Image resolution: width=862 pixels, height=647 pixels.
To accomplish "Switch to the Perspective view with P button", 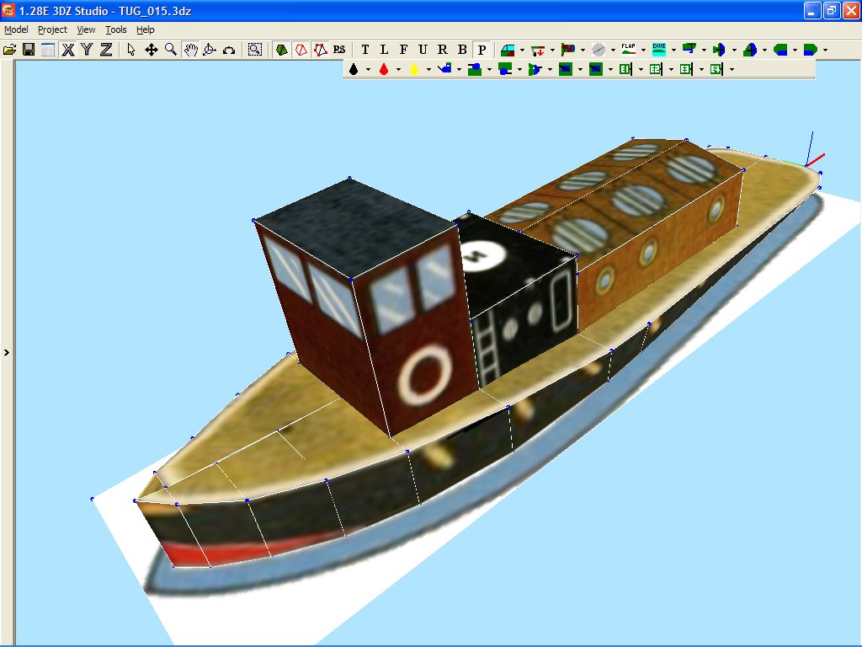I will [x=482, y=50].
